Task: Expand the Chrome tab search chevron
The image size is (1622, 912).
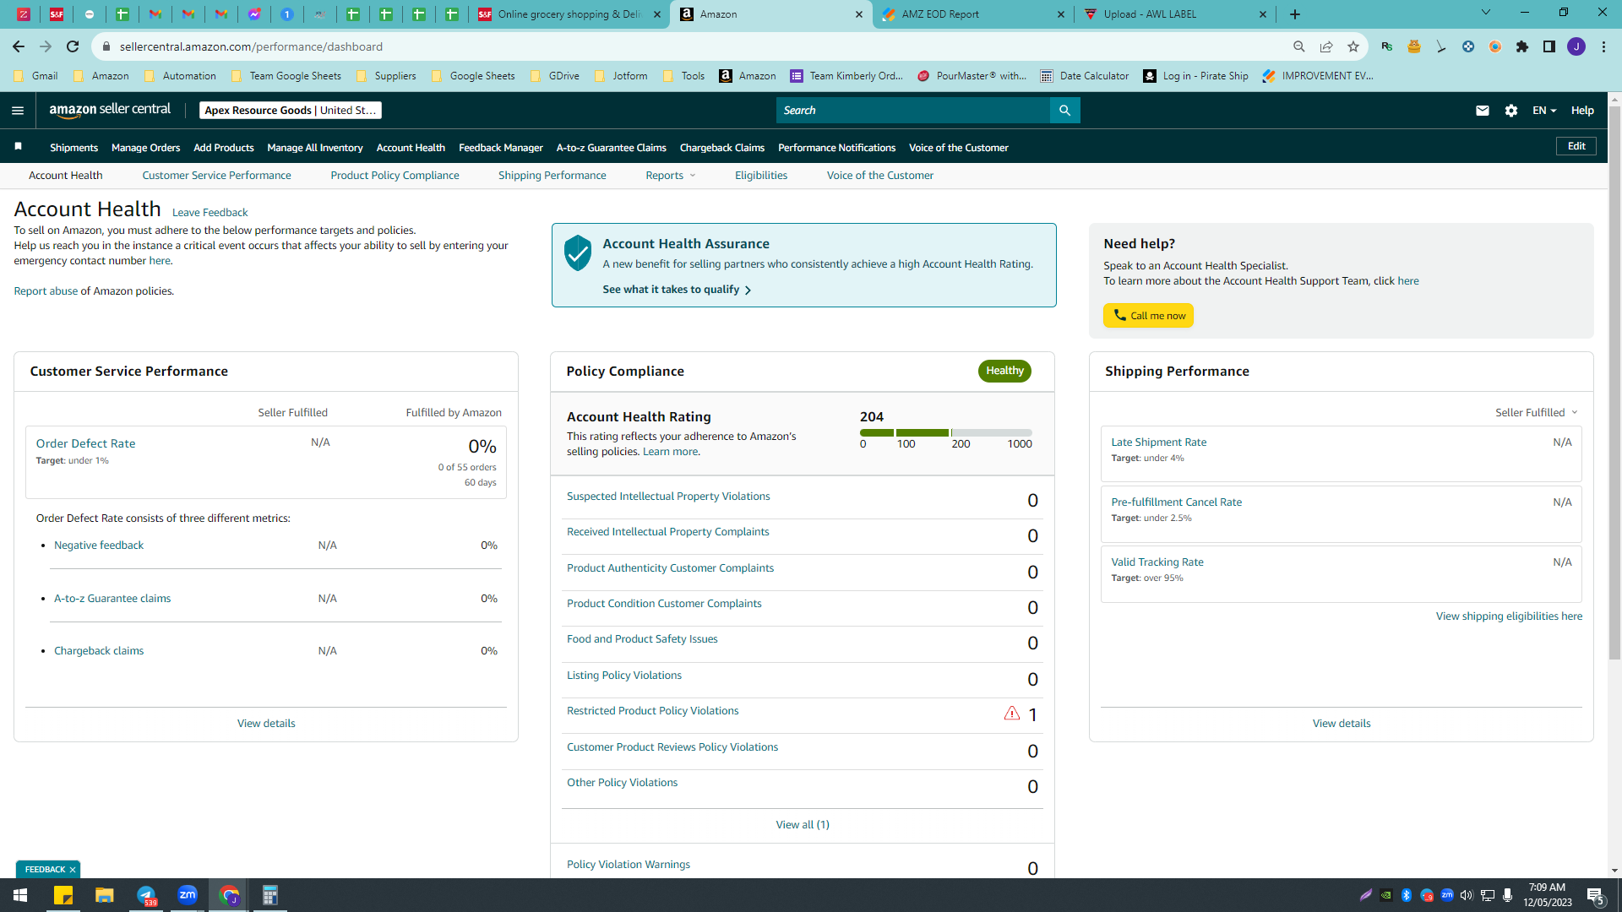Action: coord(1486,13)
